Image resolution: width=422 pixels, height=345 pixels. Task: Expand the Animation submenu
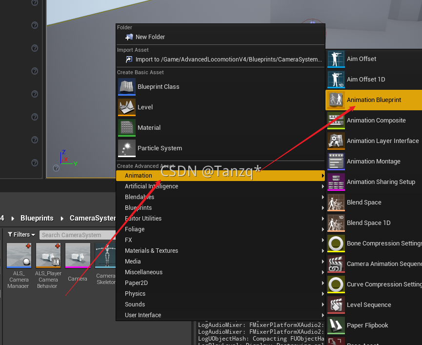click(221, 176)
